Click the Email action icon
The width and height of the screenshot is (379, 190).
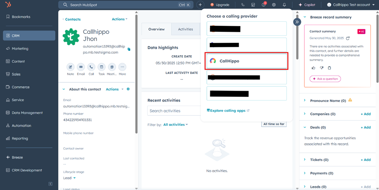pyautogui.click(x=81, y=67)
